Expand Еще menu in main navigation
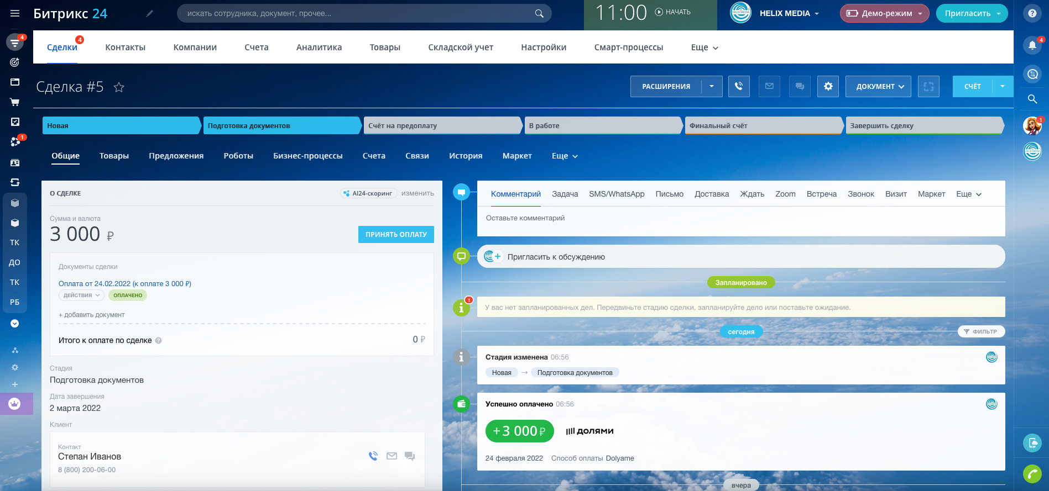The width and height of the screenshot is (1049, 491). click(x=704, y=47)
